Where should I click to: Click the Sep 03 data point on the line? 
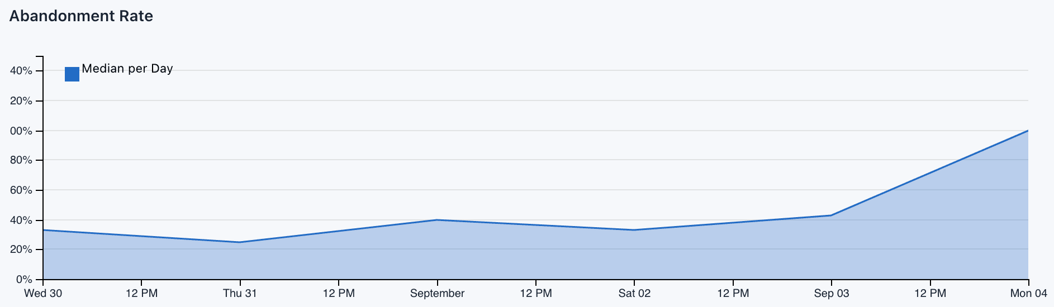click(832, 215)
